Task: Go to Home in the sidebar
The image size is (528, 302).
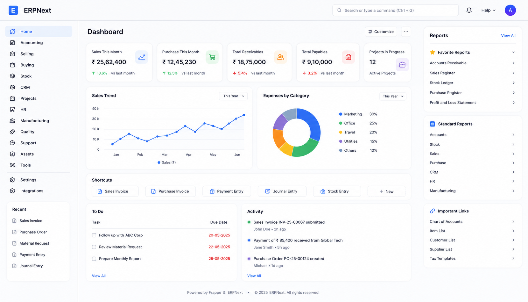Action: 39,32
